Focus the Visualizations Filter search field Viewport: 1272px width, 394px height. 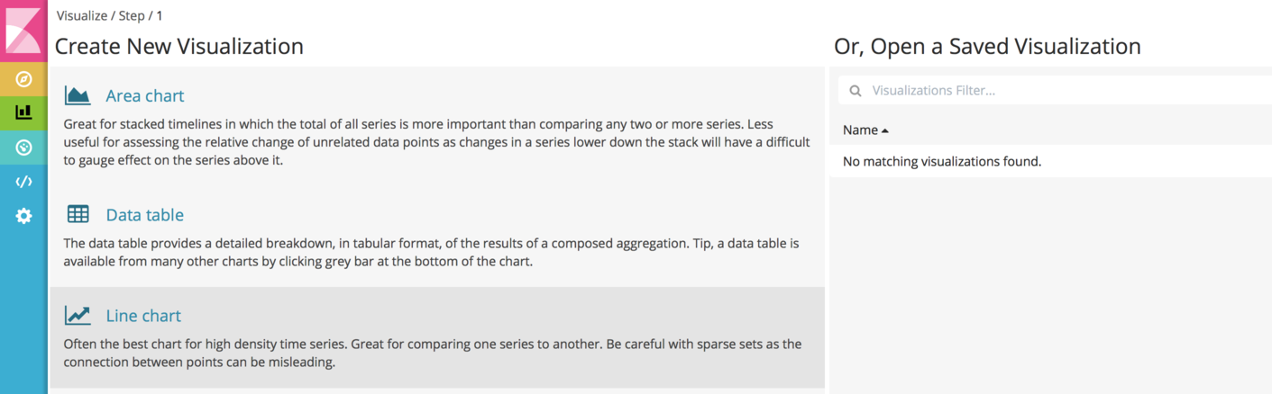pyautogui.click(x=1055, y=91)
